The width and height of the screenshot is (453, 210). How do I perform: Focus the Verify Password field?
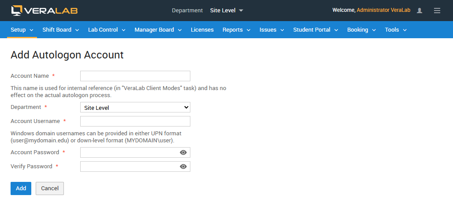(135, 167)
